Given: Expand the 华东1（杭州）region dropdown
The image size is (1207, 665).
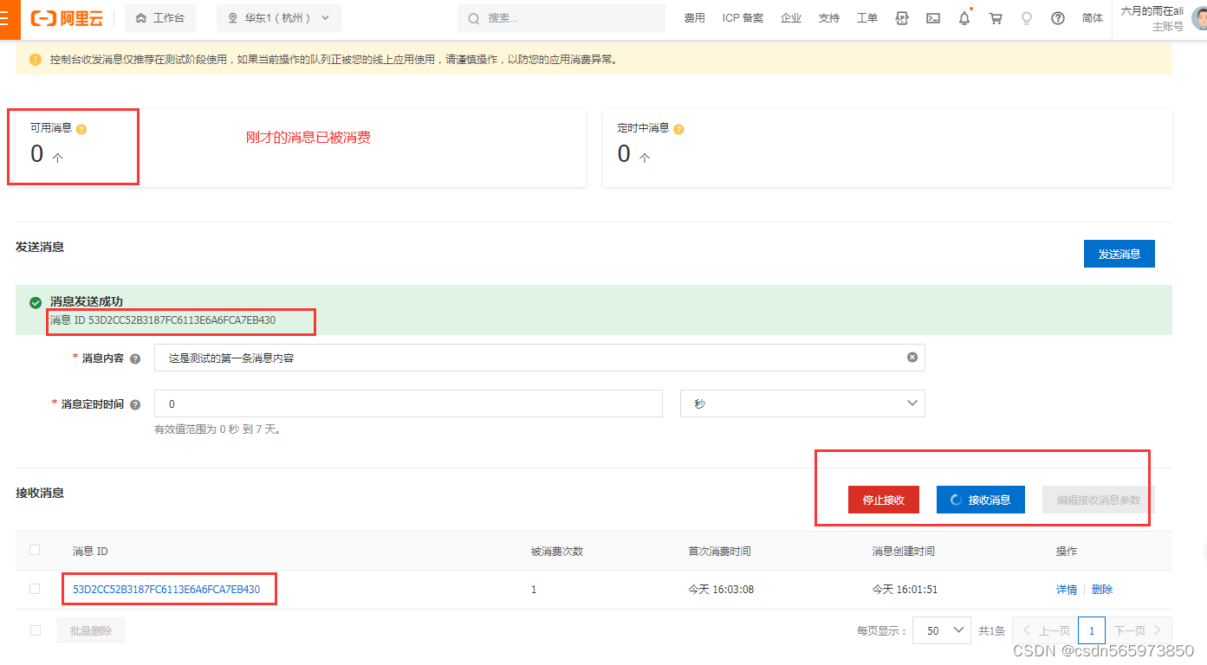Looking at the screenshot, I should [x=279, y=18].
